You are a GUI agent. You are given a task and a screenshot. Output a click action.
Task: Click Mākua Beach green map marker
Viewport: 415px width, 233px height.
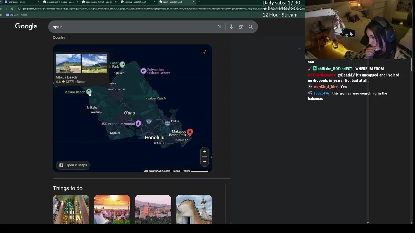click(89, 92)
